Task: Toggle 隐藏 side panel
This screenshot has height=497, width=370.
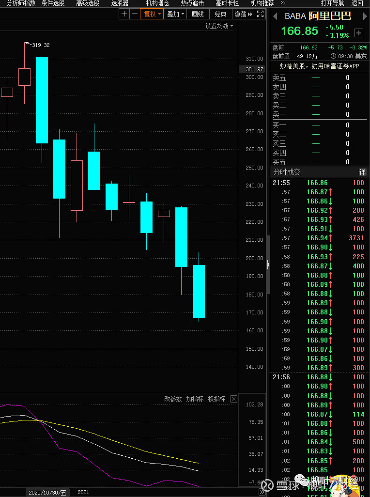Action: point(243,14)
